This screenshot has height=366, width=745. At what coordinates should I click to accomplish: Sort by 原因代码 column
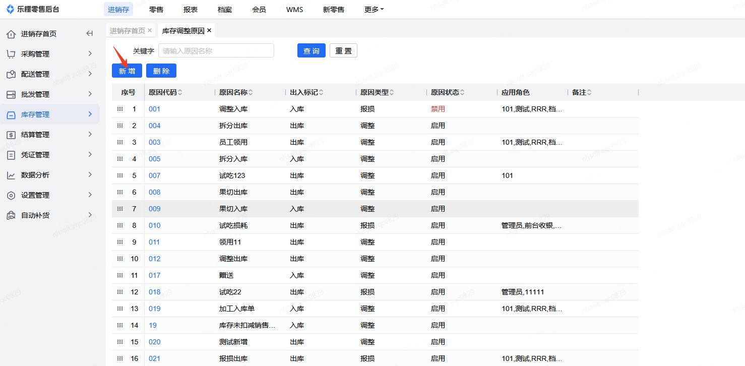pos(180,93)
